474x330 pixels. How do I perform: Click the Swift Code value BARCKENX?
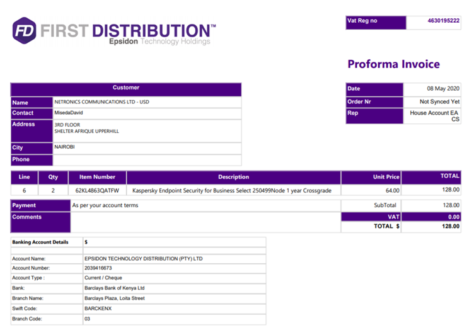tap(99, 309)
